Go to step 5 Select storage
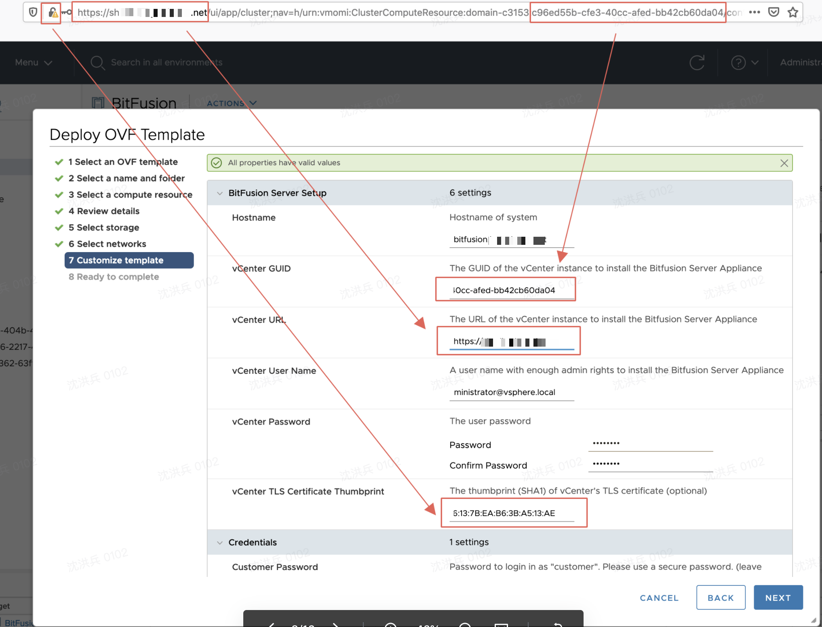 [x=104, y=227]
